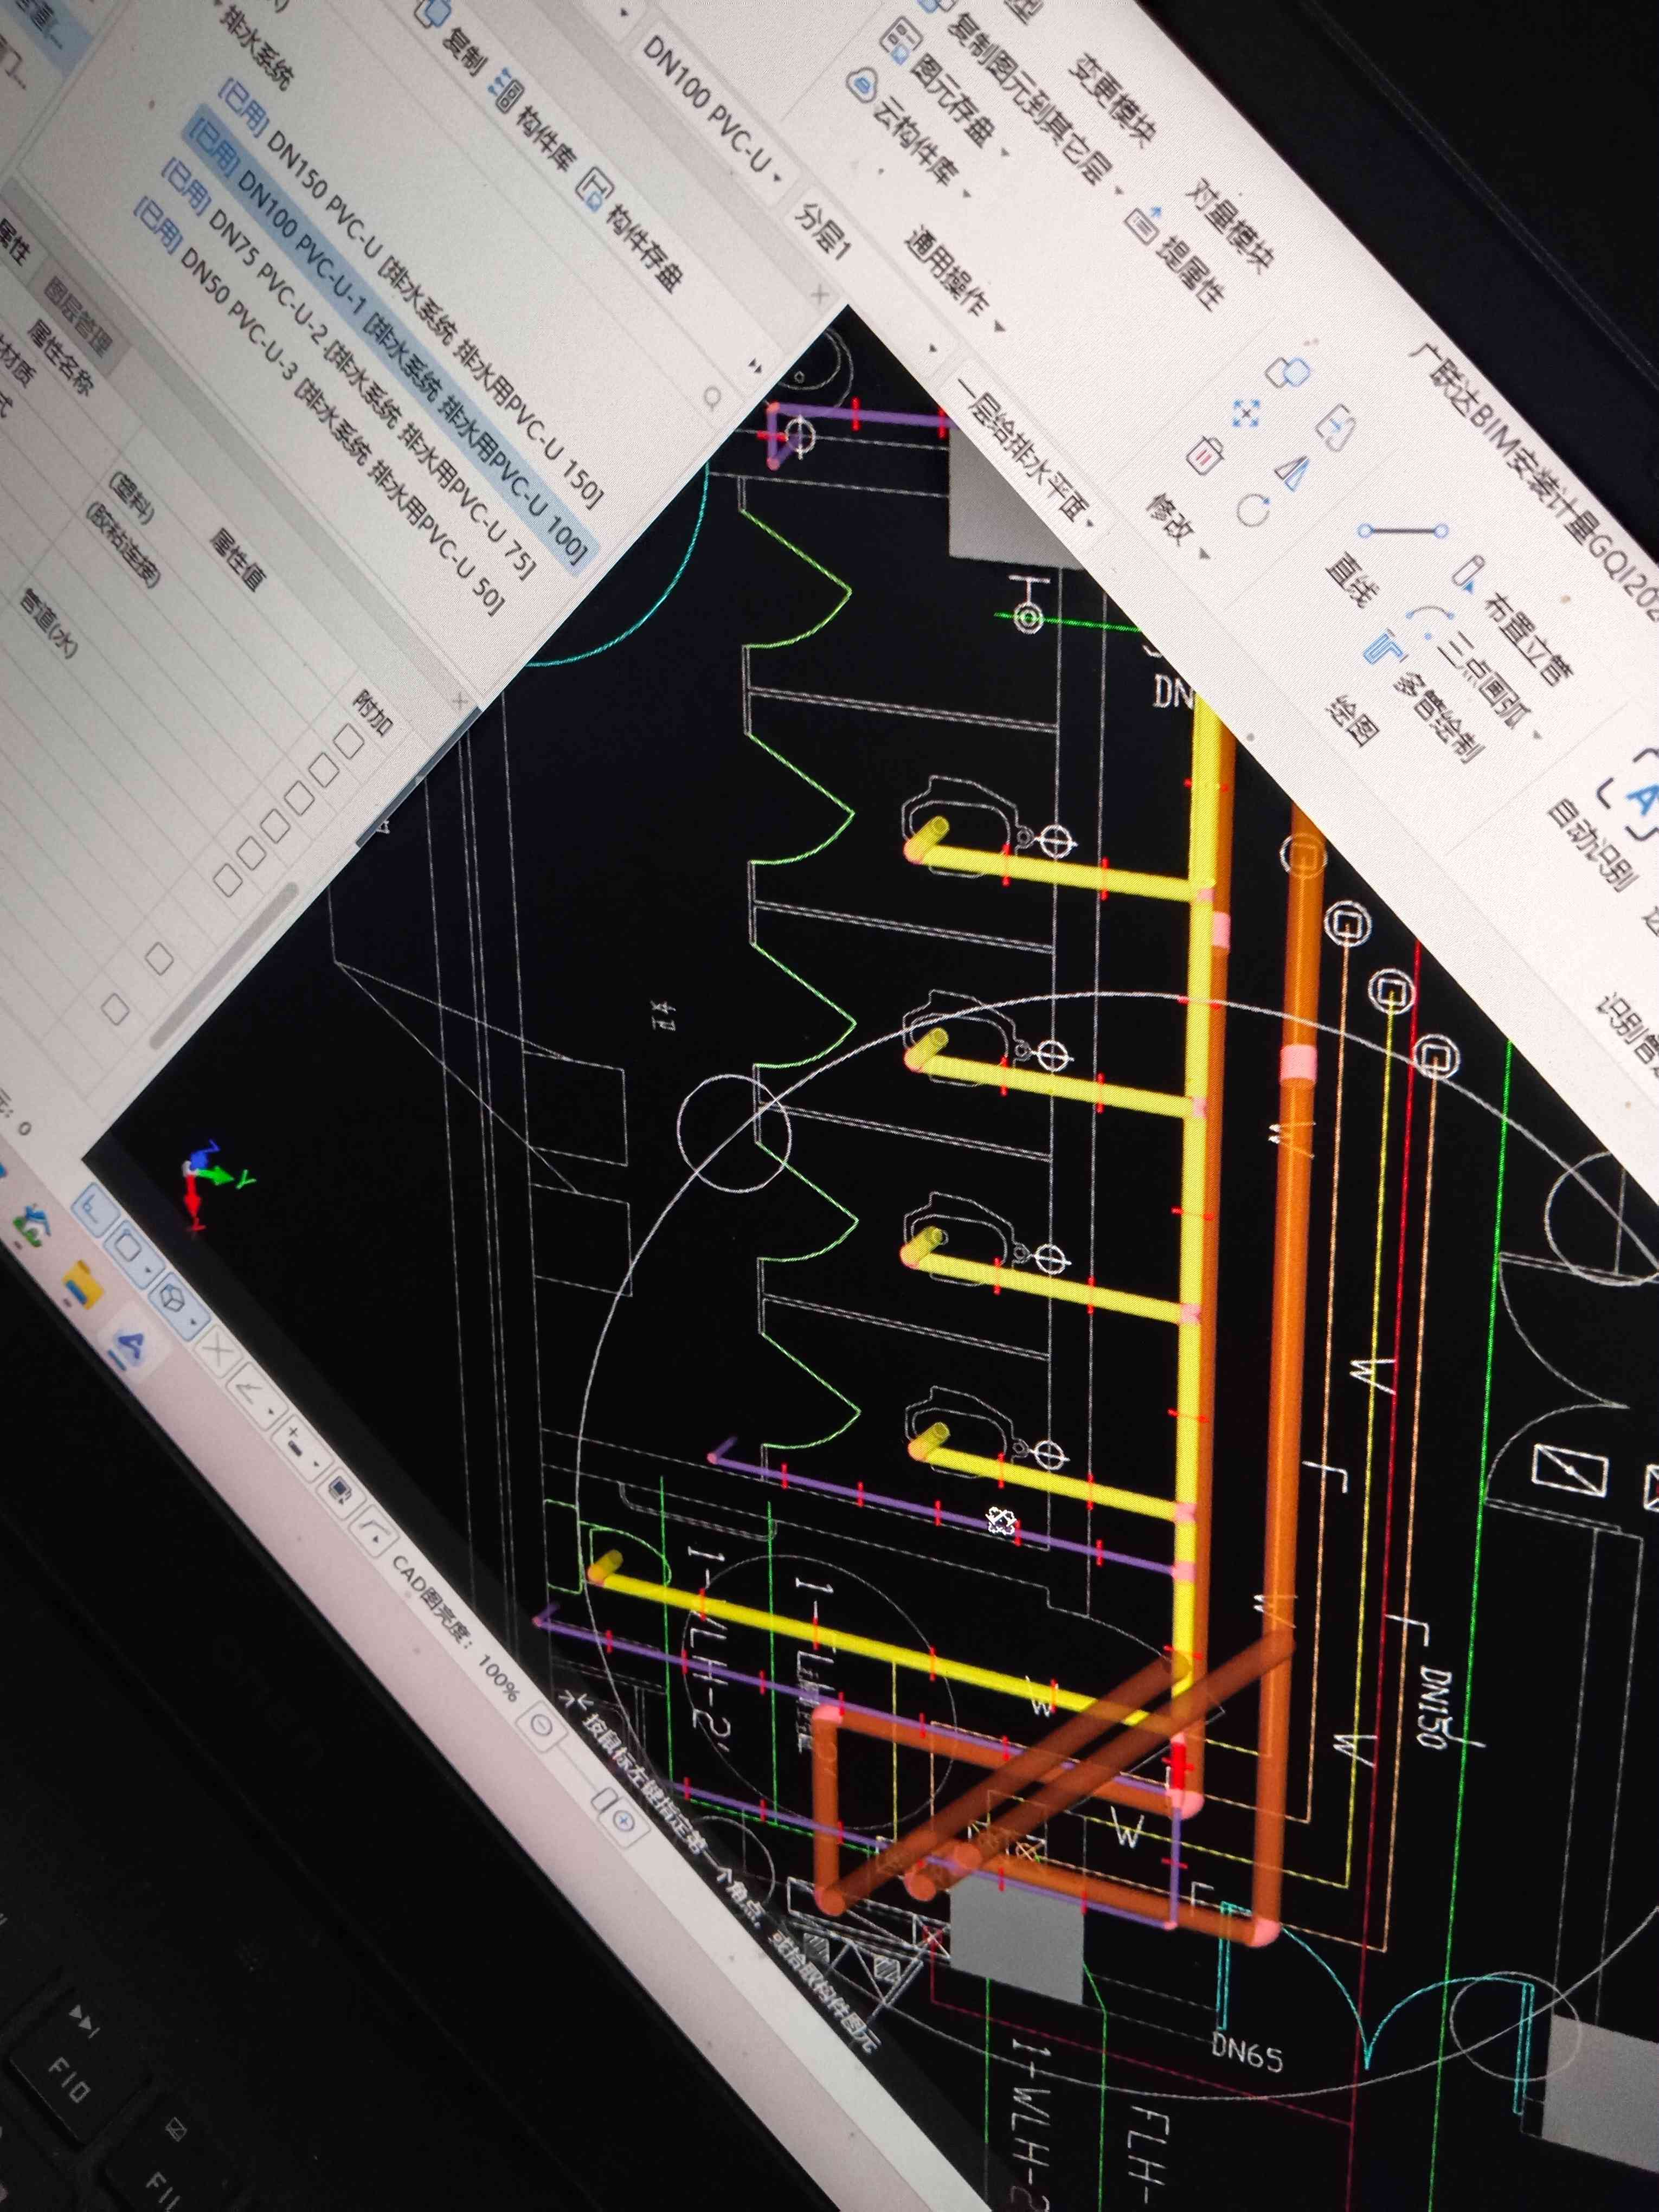Expand the 修改 group arrow

1203,555
